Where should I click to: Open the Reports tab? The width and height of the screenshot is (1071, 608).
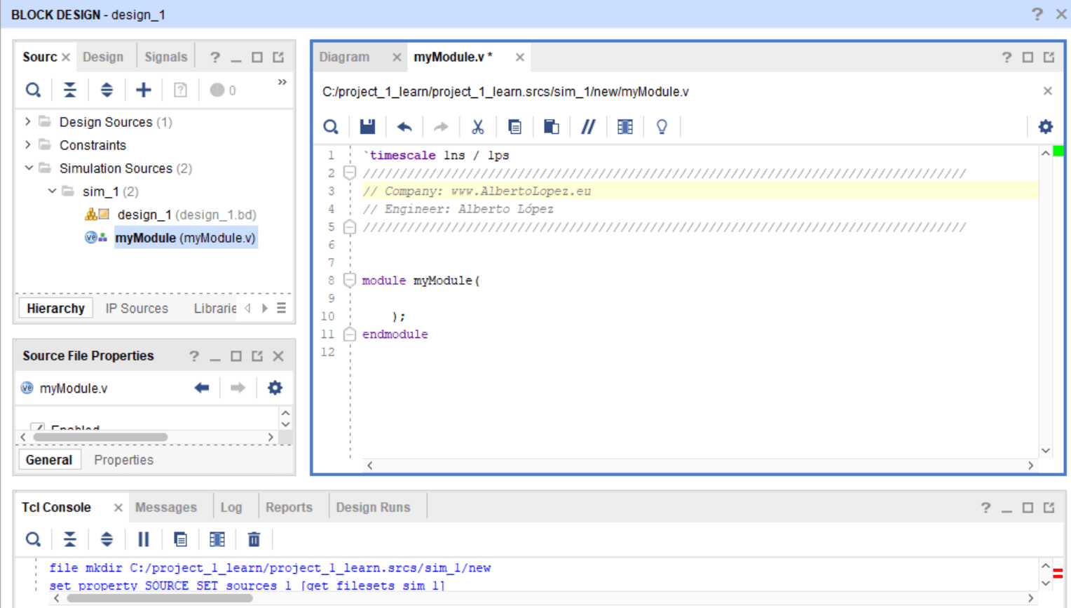289,507
